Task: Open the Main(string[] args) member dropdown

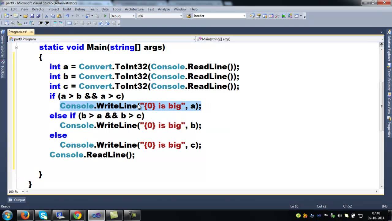Action: 382,39
